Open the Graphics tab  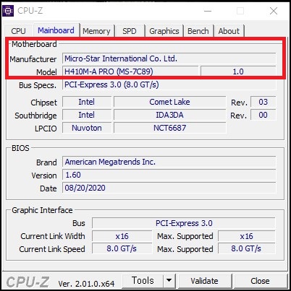[x=164, y=31]
